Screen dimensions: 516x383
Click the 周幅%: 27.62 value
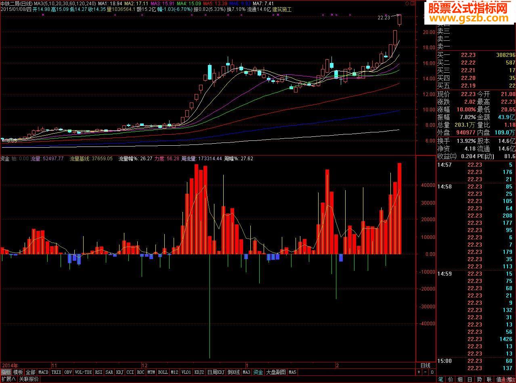pyautogui.click(x=239, y=159)
